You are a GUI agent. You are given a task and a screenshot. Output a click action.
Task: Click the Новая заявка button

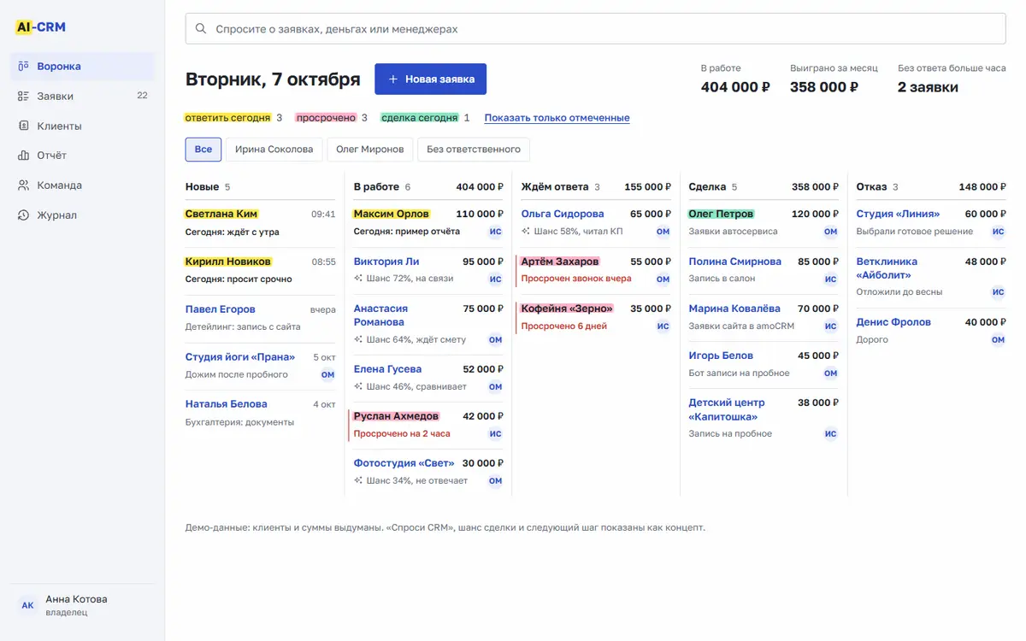tap(430, 79)
